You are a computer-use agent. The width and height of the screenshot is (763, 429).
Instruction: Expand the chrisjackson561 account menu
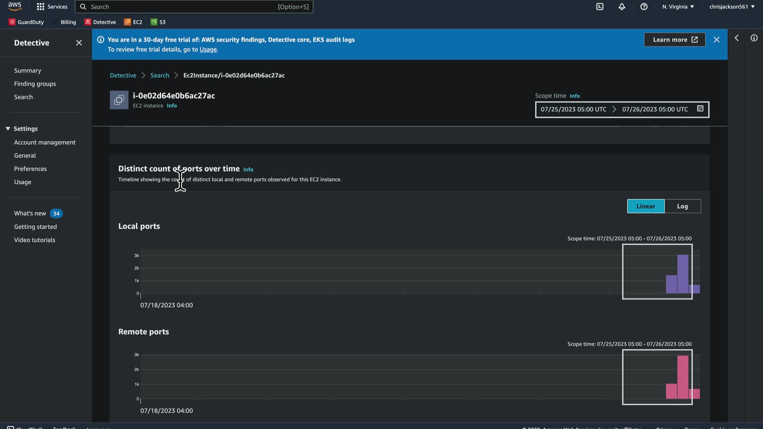point(732,7)
